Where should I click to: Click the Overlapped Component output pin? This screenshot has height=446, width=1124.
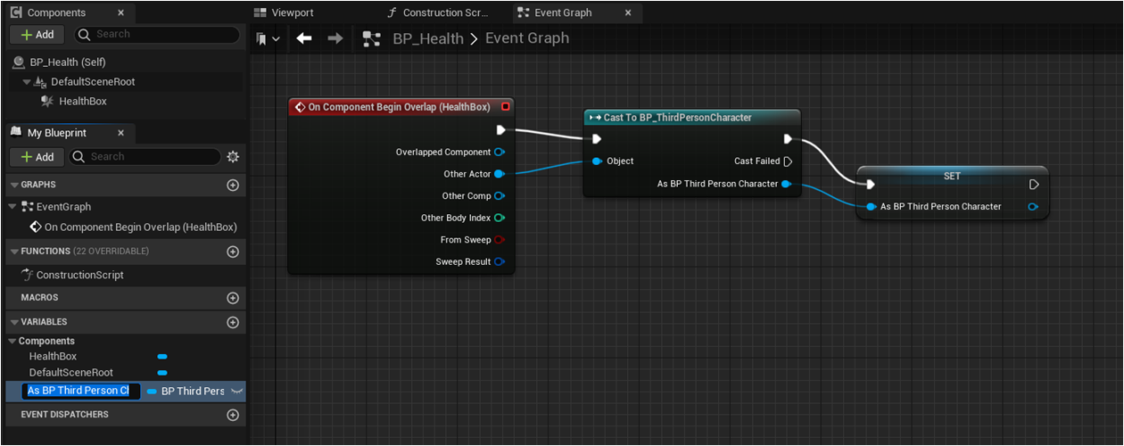[500, 153]
